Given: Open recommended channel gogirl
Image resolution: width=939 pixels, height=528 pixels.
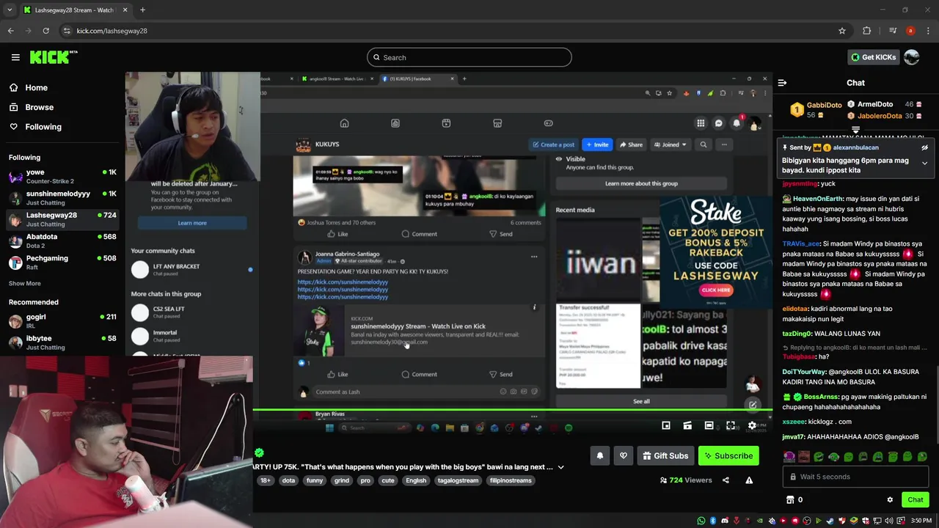Looking at the screenshot, I should click(62, 321).
